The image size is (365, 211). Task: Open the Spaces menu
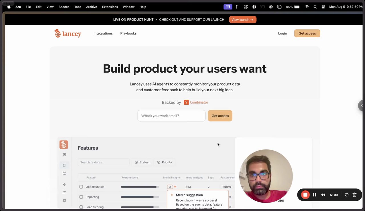coord(64,7)
